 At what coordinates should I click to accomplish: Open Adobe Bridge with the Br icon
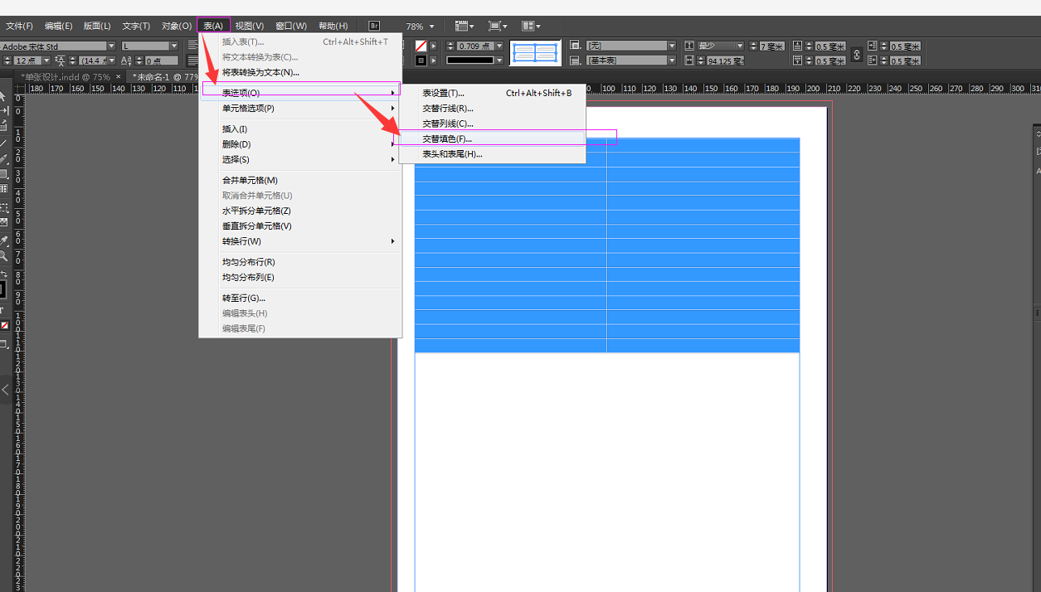point(374,26)
